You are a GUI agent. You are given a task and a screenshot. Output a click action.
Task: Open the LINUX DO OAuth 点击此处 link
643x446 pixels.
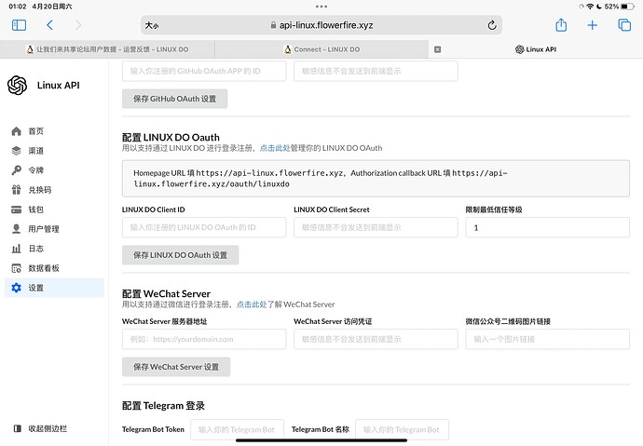pos(275,148)
